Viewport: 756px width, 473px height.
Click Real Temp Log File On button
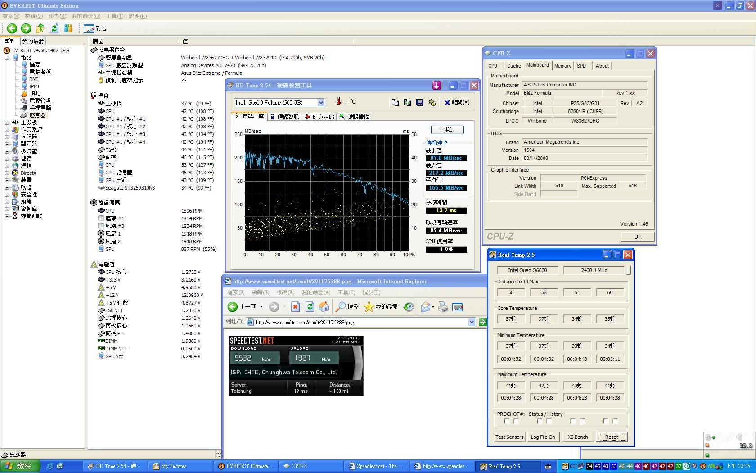(x=543, y=437)
